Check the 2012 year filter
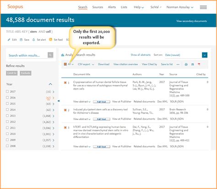The width and height of the screenshot is (217, 189). tap(7, 121)
